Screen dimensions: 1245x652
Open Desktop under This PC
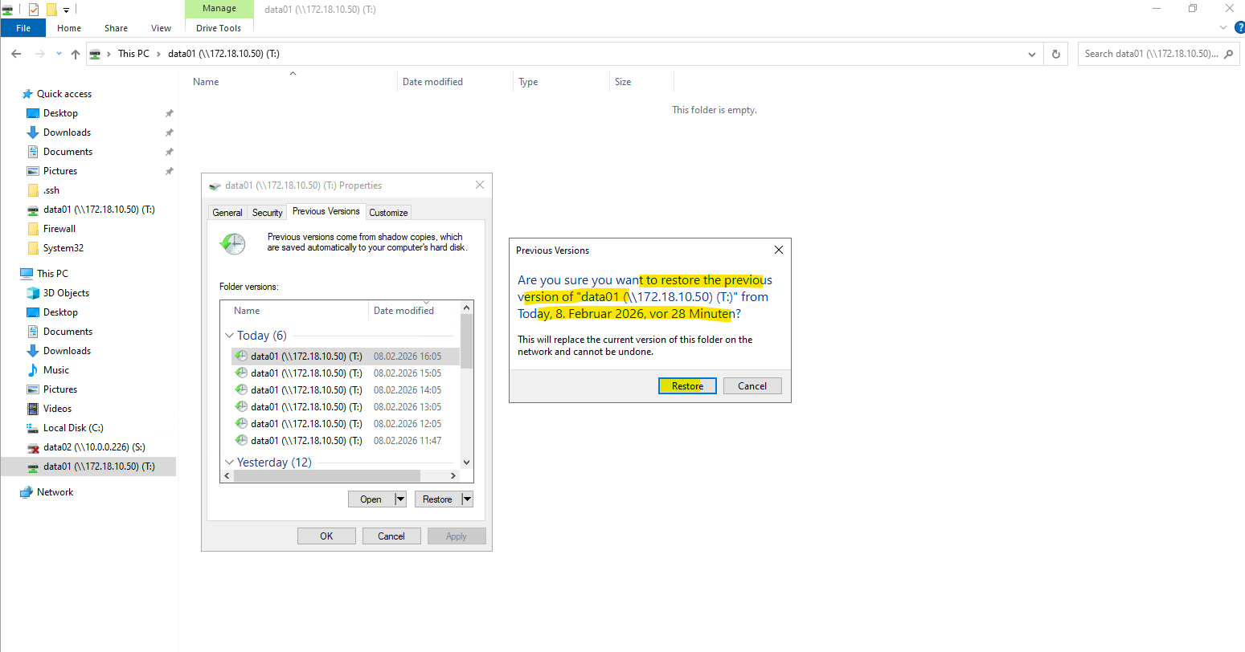(60, 312)
